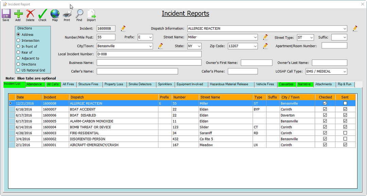Choose the US National Grid direction option
Viewport: 367px width, 196px height.
[18, 70]
